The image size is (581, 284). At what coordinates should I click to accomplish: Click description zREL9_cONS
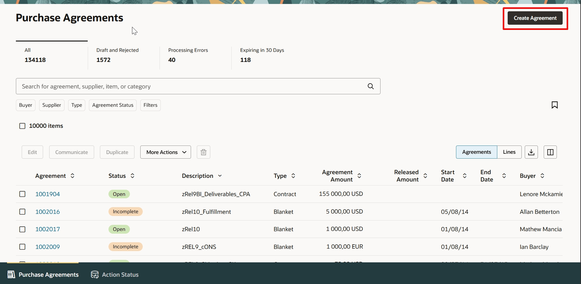[199, 247]
